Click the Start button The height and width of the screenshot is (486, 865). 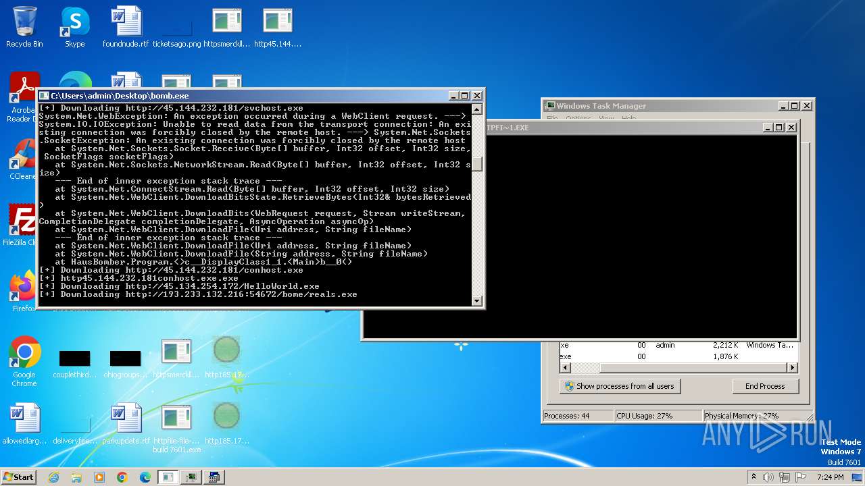click(x=18, y=477)
